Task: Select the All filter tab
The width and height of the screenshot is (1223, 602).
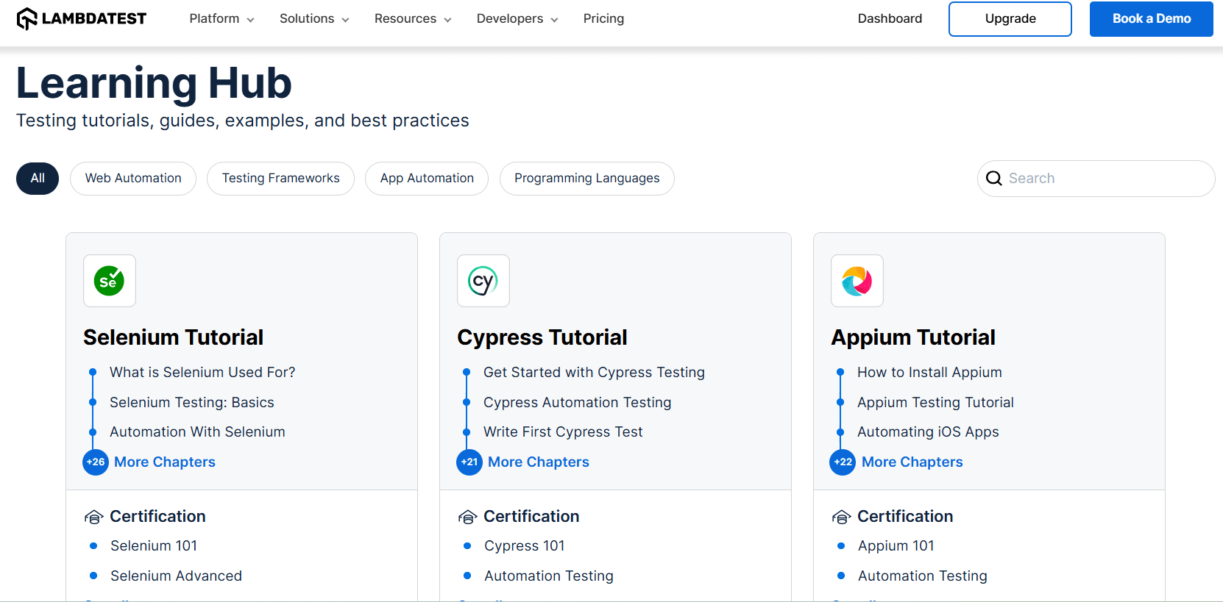Action: click(x=38, y=179)
